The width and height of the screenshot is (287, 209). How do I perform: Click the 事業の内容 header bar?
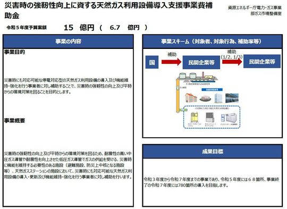tap(68, 41)
